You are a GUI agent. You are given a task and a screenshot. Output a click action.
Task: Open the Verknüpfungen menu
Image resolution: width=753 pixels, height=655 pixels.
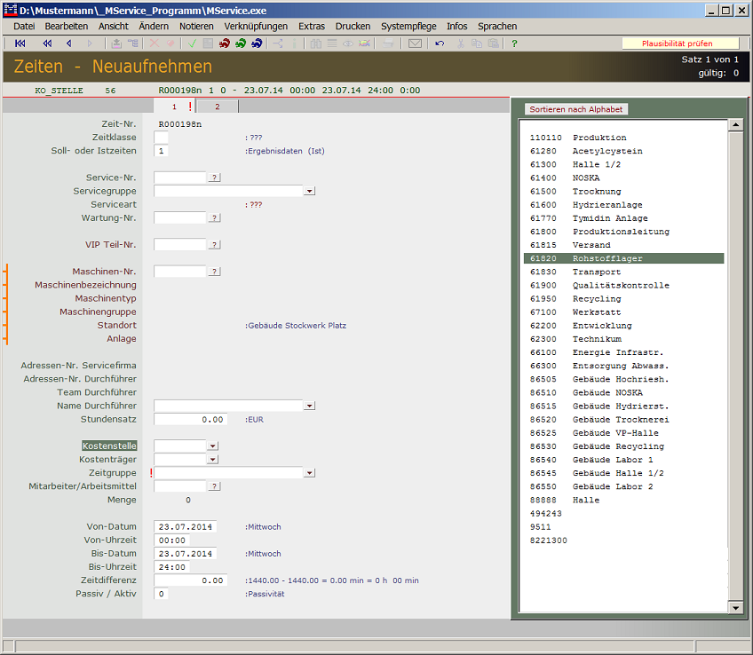coord(256,27)
